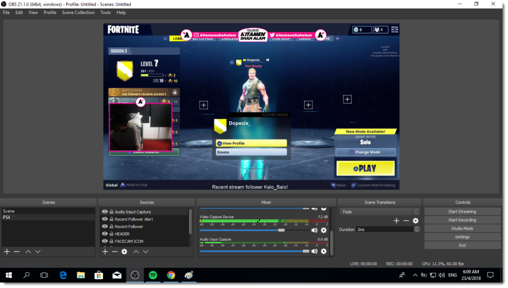Open Spotify from the taskbar
This screenshot has width=508, height=288.
(x=153, y=275)
